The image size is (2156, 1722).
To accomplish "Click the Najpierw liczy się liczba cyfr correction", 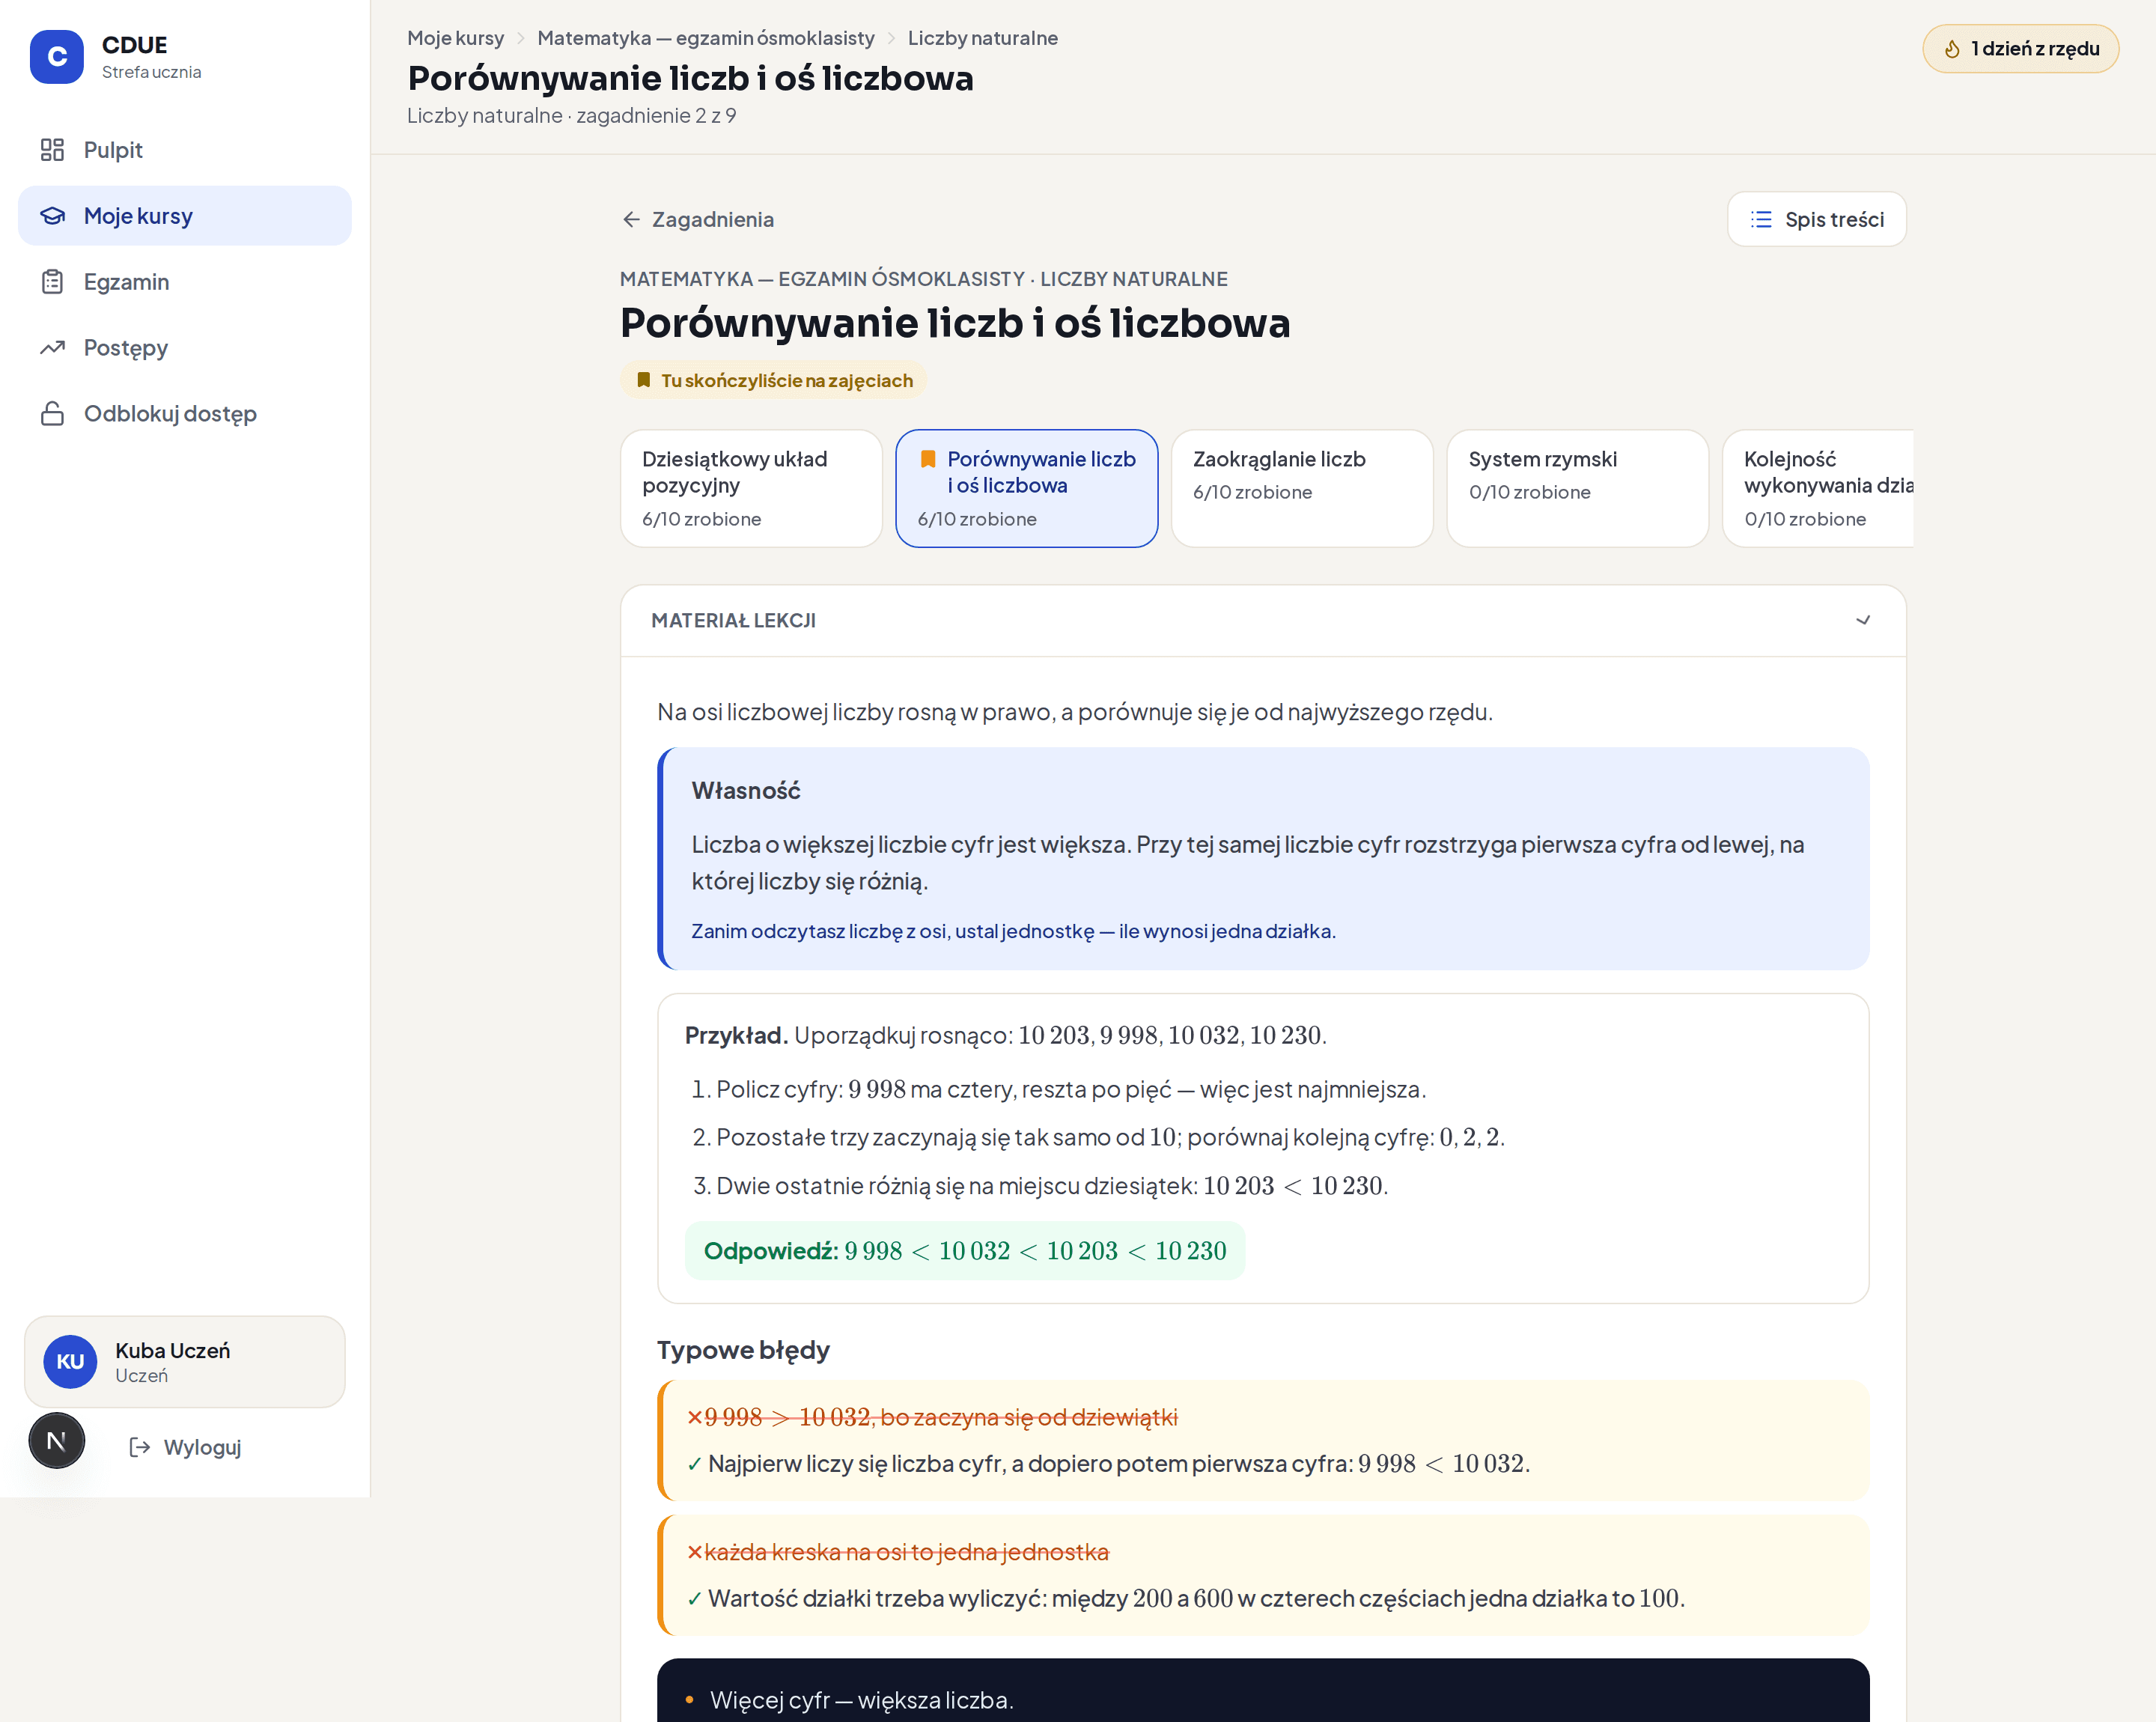I will pyautogui.click(x=1109, y=1463).
